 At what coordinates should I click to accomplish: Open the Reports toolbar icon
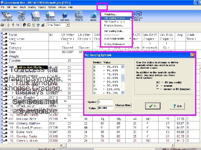(x=35, y=16)
